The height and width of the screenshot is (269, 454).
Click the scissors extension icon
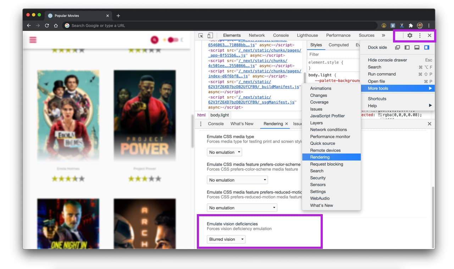pos(402,25)
